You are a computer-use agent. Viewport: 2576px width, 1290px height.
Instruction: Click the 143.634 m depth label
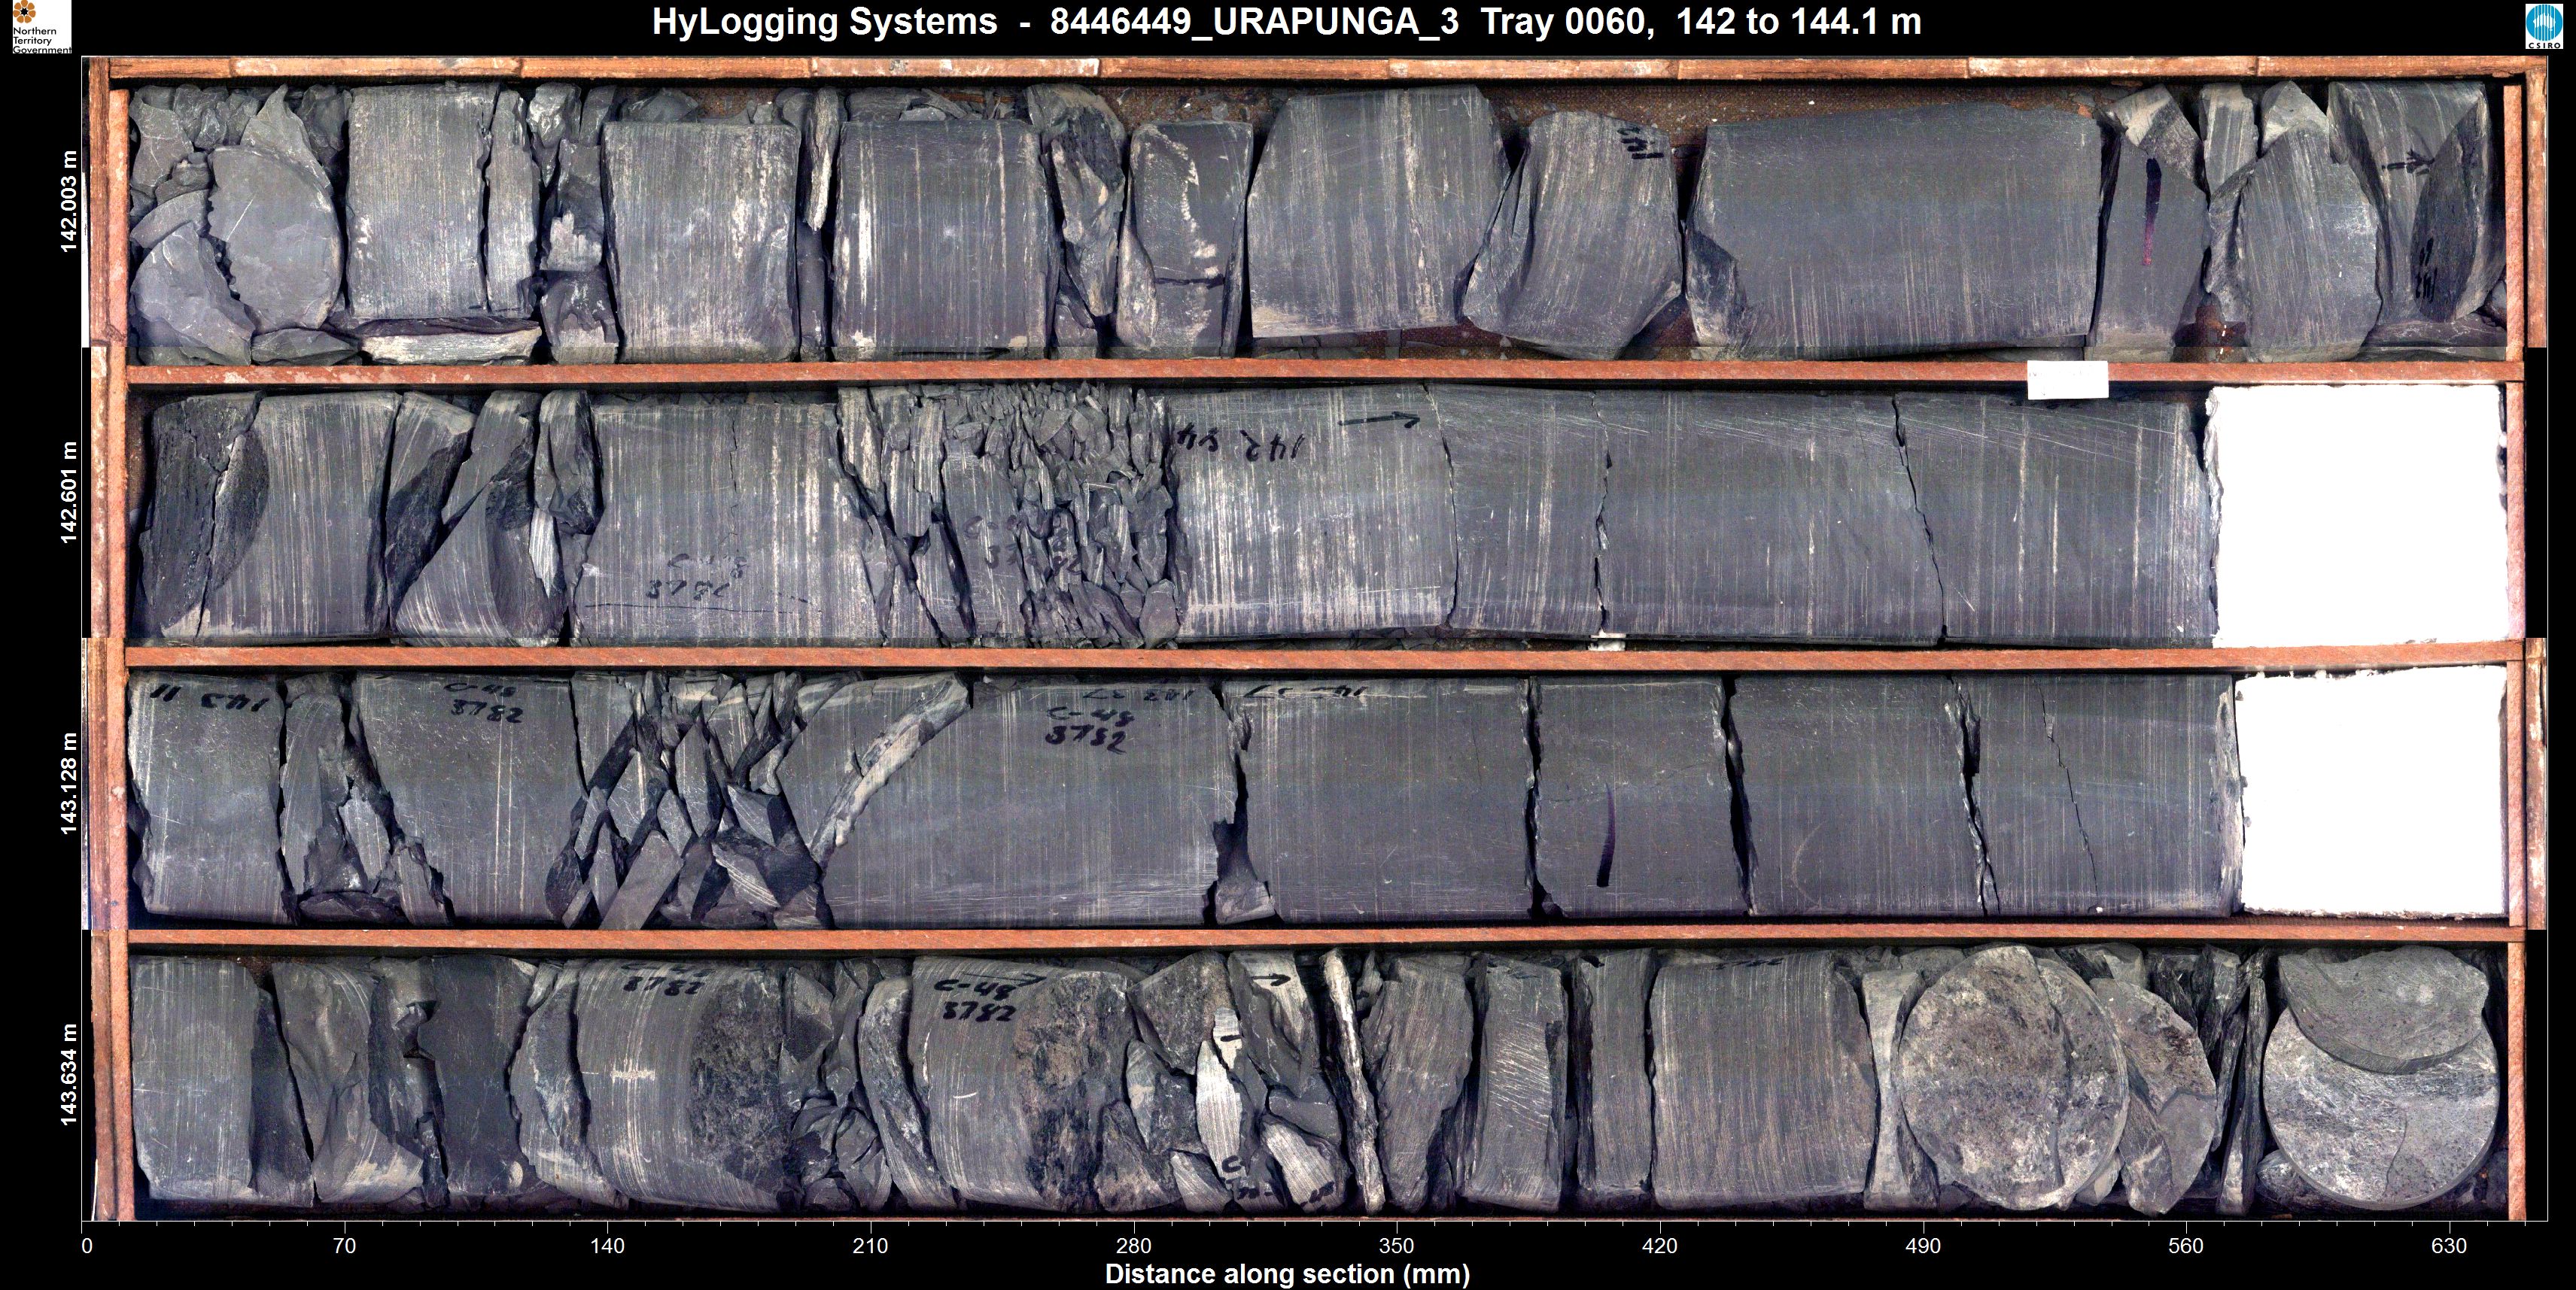click(x=69, y=1075)
